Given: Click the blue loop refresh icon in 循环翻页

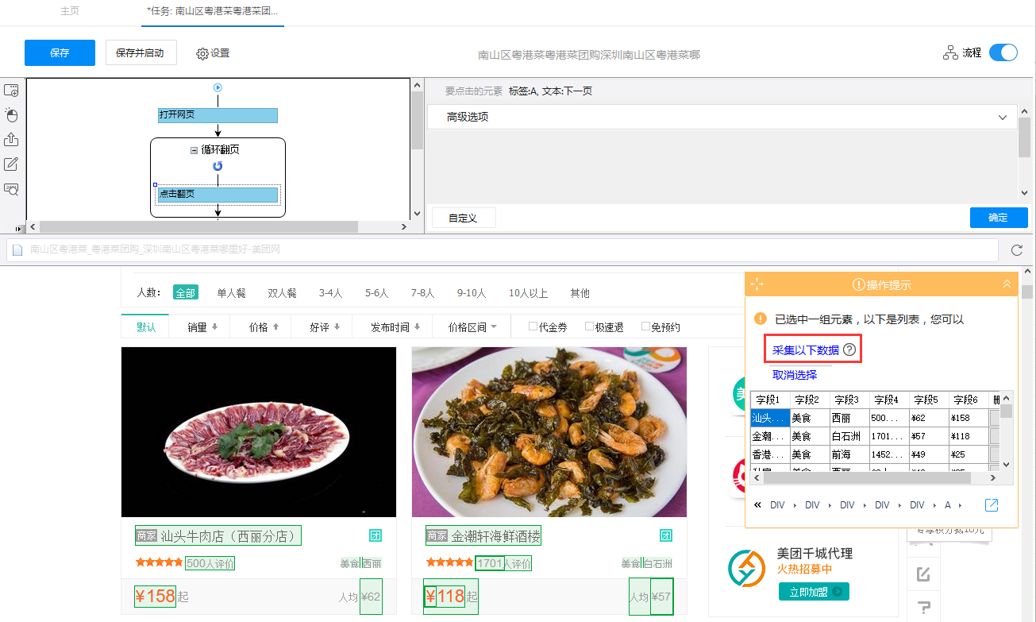Looking at the screenshot, I should 218,166.
